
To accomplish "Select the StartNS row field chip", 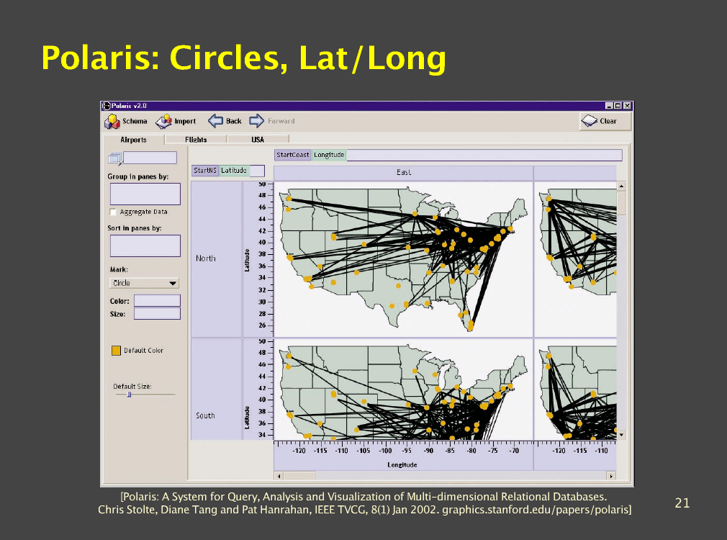I will (205, 171).
